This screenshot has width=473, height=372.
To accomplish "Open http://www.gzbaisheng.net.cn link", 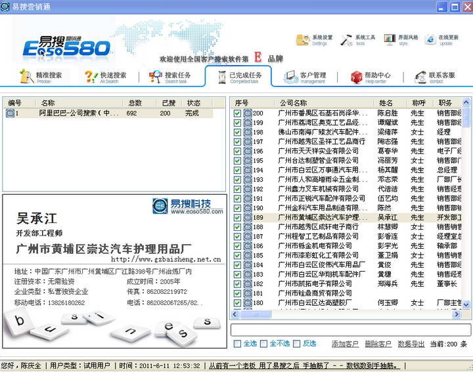I will [166, 259].
